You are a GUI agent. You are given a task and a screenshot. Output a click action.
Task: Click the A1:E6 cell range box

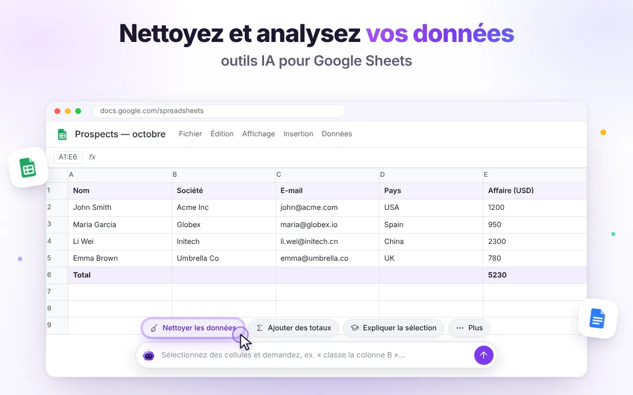(x=68, y=157)
